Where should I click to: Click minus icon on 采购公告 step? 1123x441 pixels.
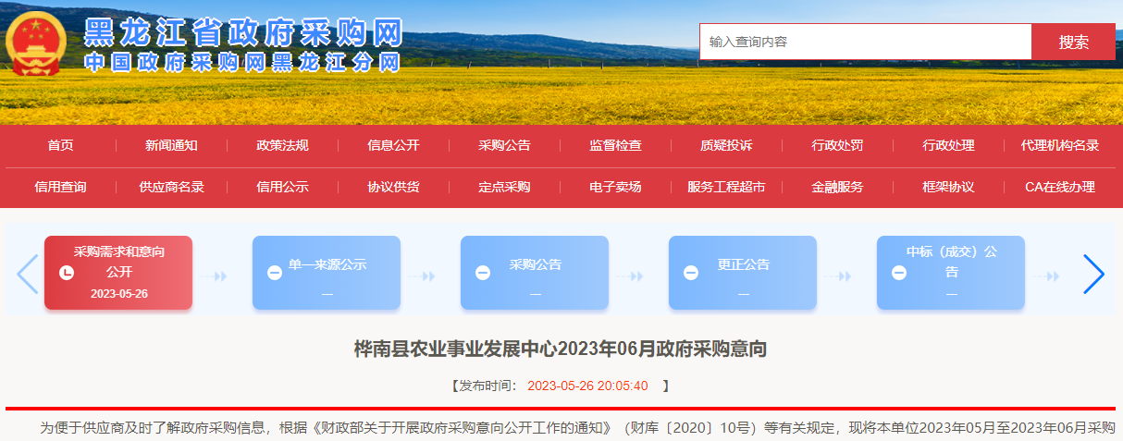coord(483,273)
